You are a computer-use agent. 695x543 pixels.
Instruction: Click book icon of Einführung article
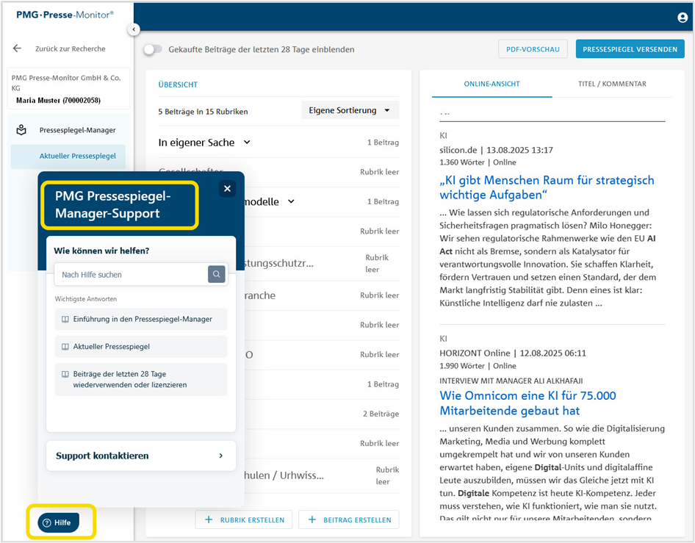pyautogui.click(x=65, y=319)
